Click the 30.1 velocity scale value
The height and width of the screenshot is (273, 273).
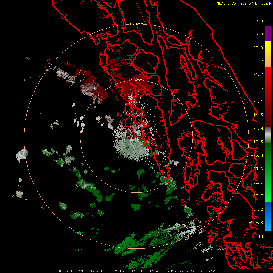[258, 102]
